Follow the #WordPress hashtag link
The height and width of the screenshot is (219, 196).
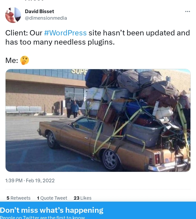pos(65,33)
